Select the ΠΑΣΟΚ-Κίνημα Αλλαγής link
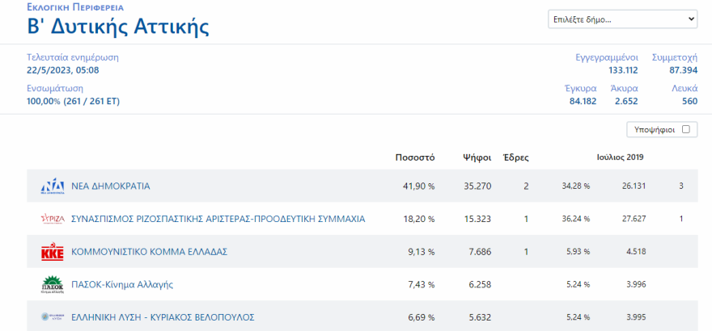The height and width of the screenshot is (331, 712). [122, 284]
